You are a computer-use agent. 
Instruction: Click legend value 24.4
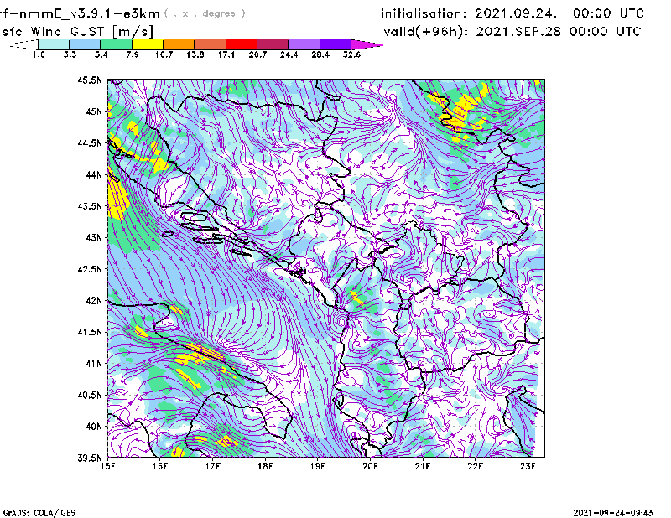click(x=289, y=54)
